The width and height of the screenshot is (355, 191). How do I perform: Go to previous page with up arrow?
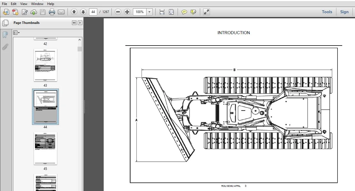(x=74, y=12)
